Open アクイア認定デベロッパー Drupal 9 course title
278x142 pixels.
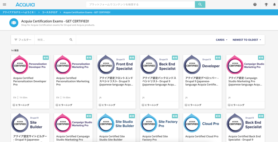202,81
